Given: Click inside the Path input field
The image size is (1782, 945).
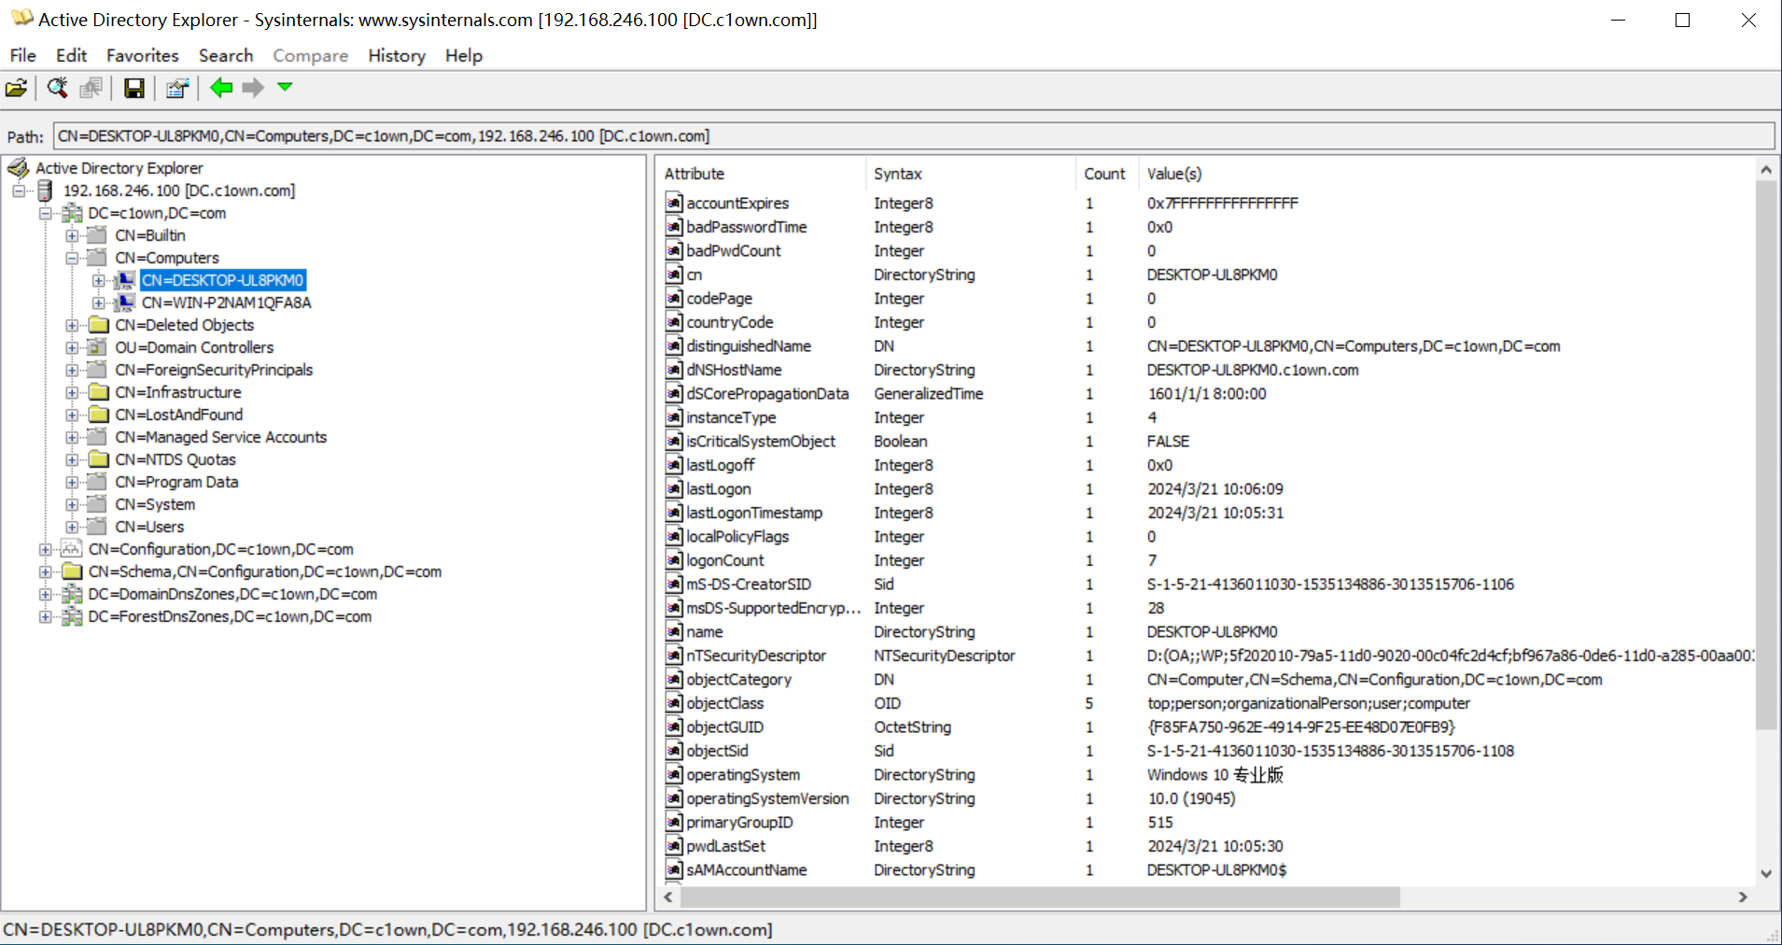Looking at the screenshot, I should coord(913,136).
